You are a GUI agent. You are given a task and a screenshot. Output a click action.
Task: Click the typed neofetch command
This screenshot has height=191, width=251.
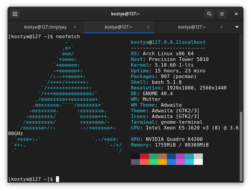click(x=68, y=37)
